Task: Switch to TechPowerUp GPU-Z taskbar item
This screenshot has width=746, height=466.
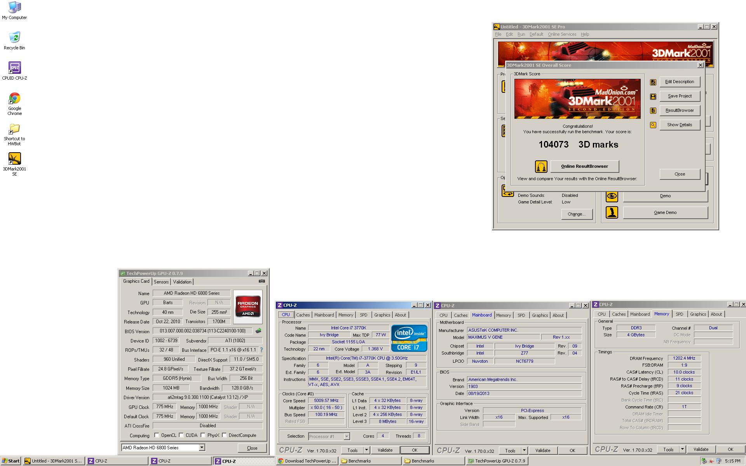Action: pos(497,461)
